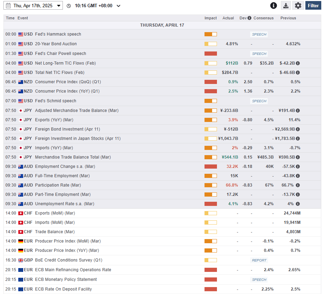Open the NZD Consumer Price Index (QoQ) event
Image resolution: width=323 pixels, height=294 pixels.
pos(67,82)
